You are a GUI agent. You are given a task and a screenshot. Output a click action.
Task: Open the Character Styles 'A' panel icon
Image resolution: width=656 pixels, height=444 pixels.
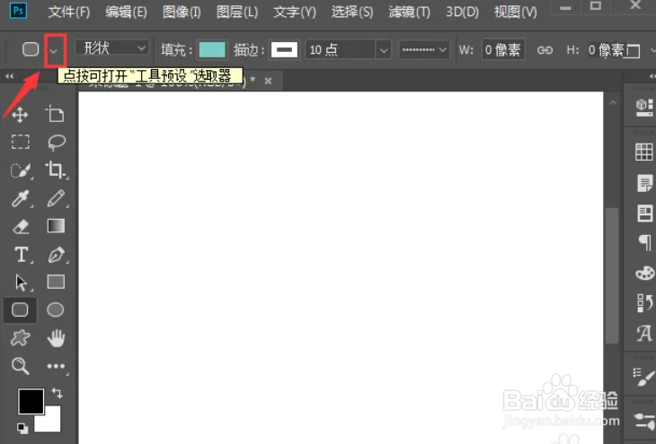pos(644,334)
